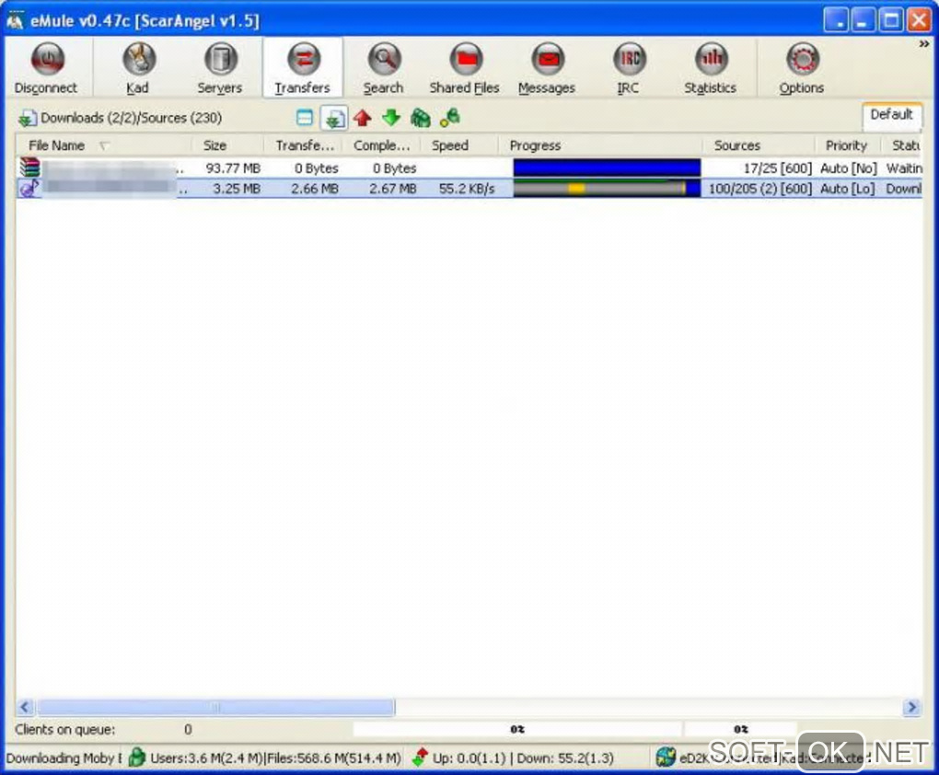Open the Search view
This screenshot has height=775, width=939.
(383, 68)
